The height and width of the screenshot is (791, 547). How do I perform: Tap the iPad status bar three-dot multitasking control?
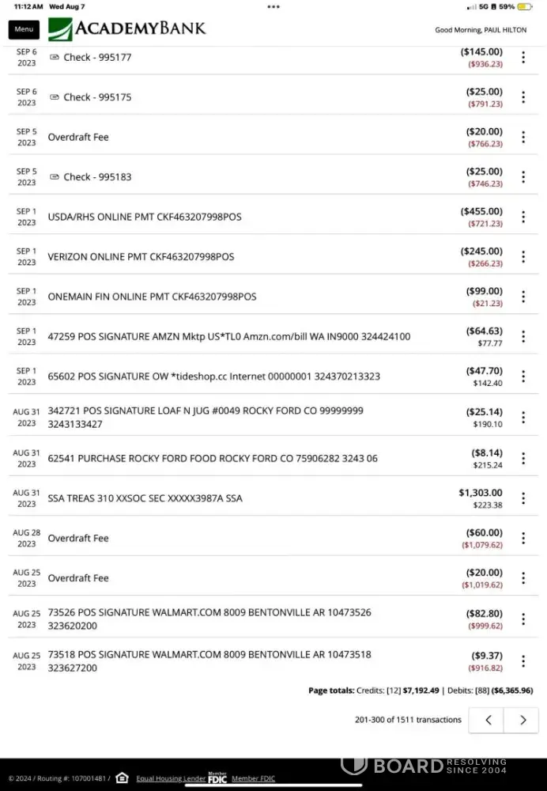point(273,6)
